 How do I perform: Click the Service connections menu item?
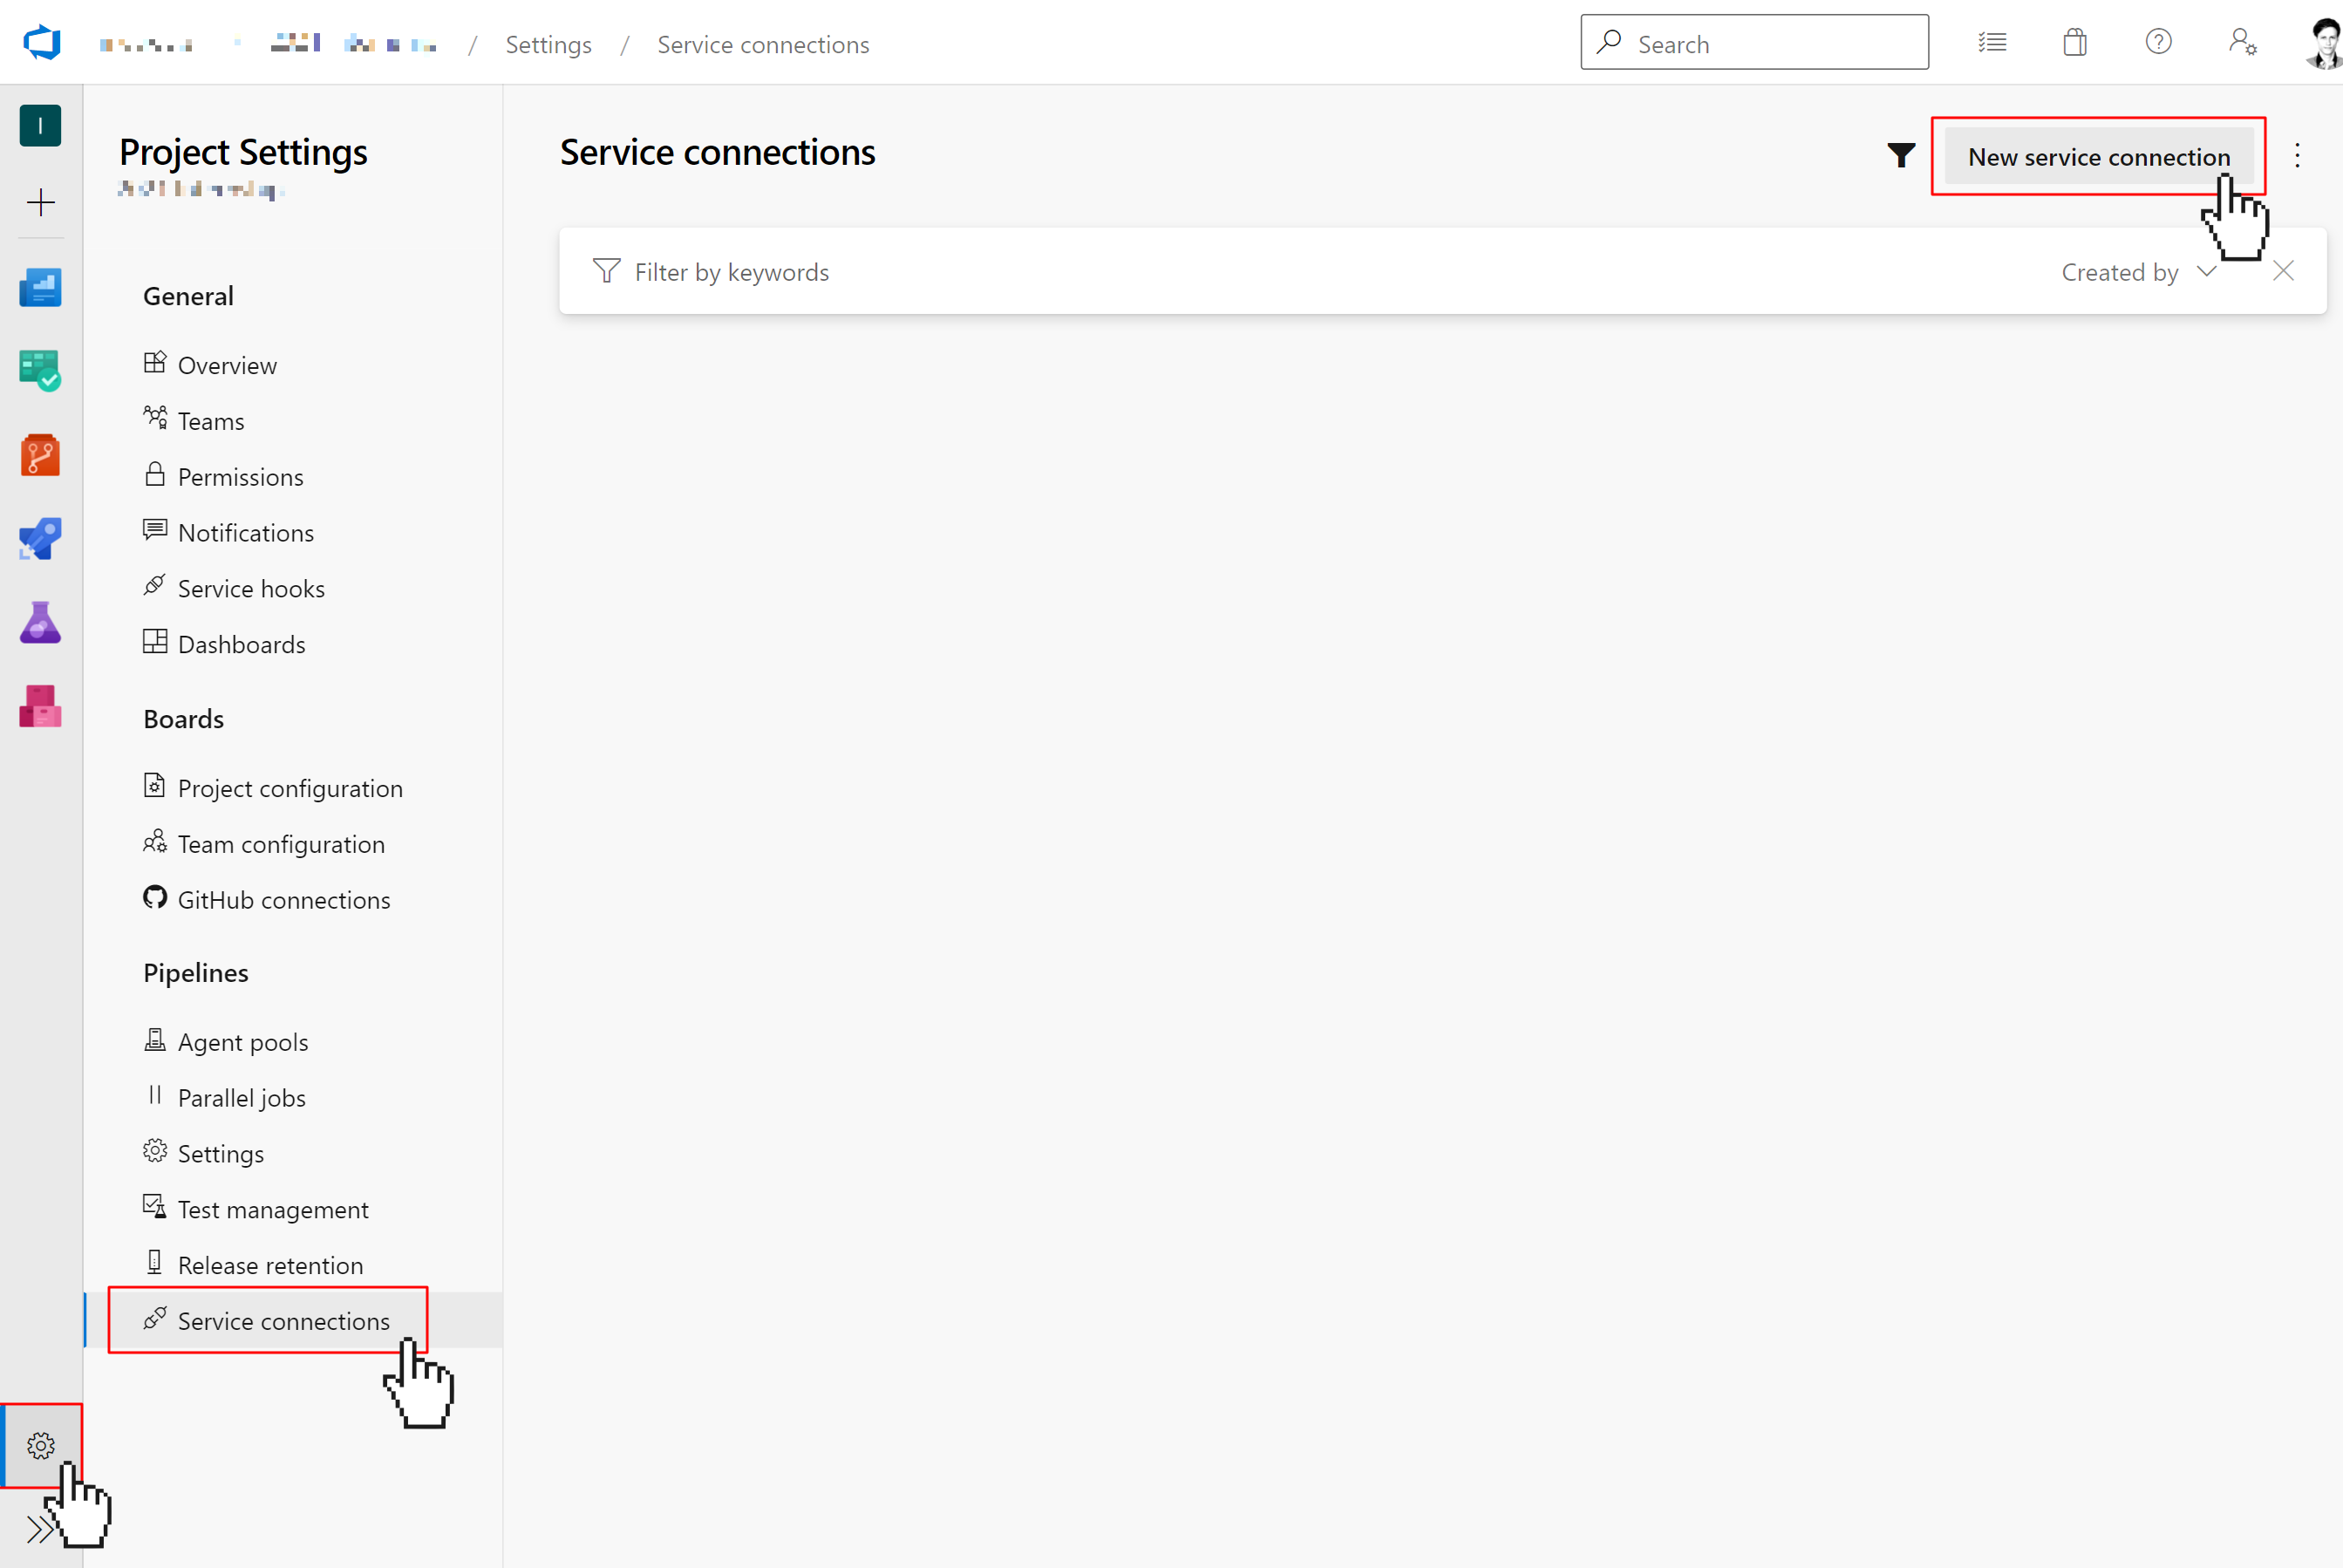point(283,1319)
